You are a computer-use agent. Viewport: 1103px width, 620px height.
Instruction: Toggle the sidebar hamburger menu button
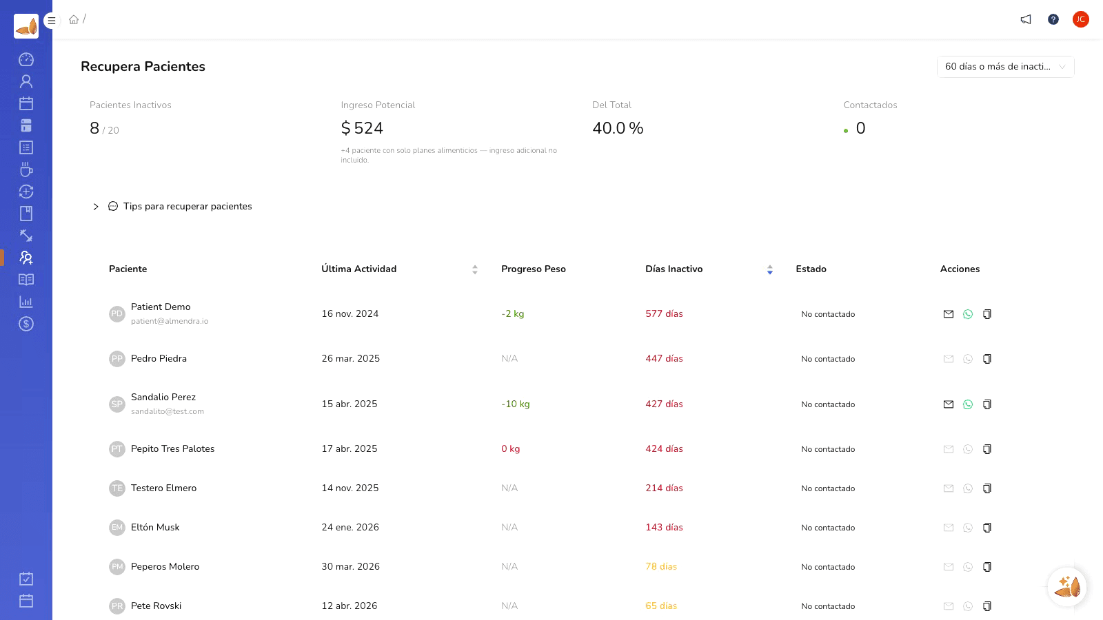point(51,21)
